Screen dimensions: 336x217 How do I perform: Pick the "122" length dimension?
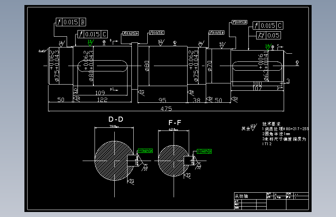102,100
